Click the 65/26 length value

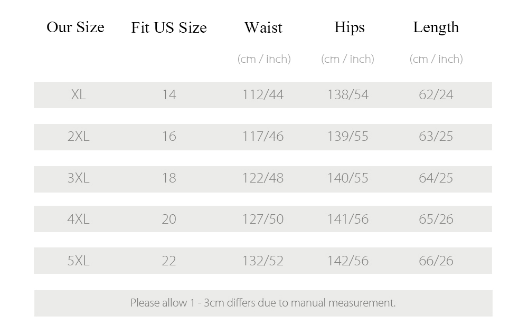click(436, 219)
